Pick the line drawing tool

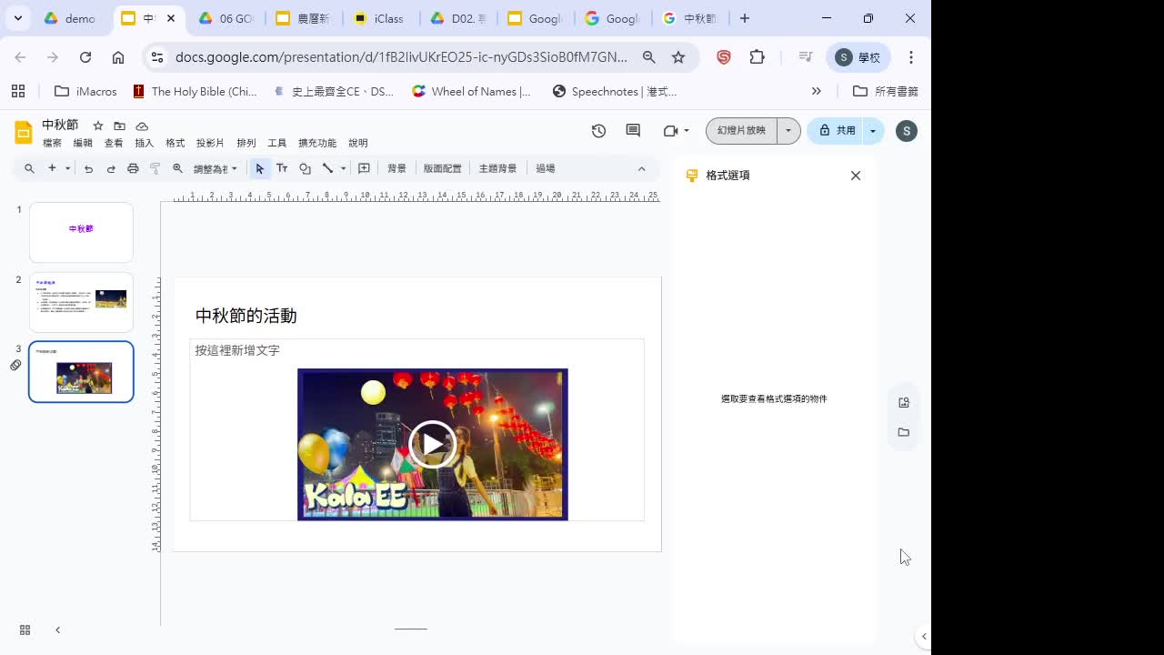[x=327, y=168]
